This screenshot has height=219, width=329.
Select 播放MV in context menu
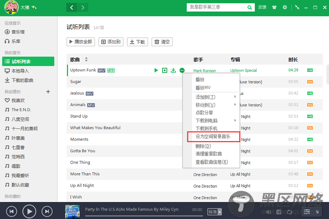pos(216,87)
